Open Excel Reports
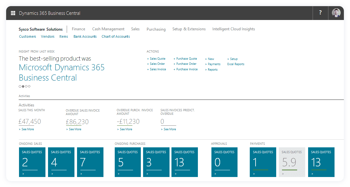 click(x=236, y=64)
